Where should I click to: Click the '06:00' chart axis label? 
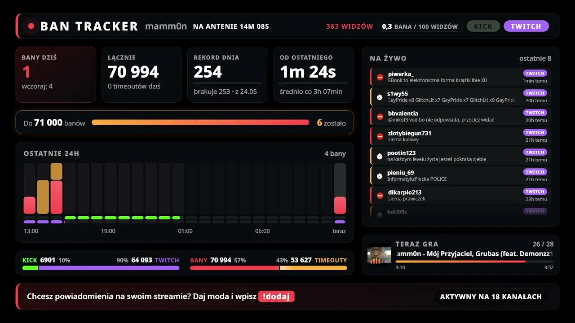click(262, 231)
